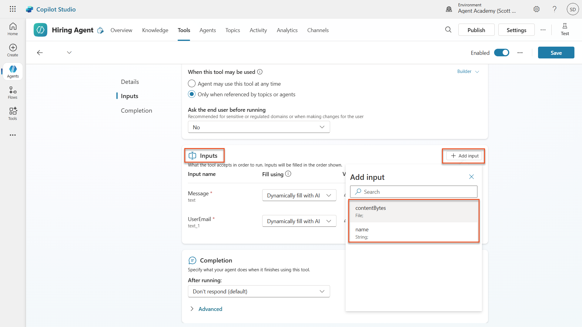Screen dimensions: 582x327
Task: Open Flows from the sidebar
Action: pyautogui.click(x=13, y=93)
